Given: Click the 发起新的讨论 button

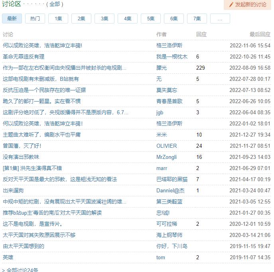Looking at the screenshot, I should [247, 5].
